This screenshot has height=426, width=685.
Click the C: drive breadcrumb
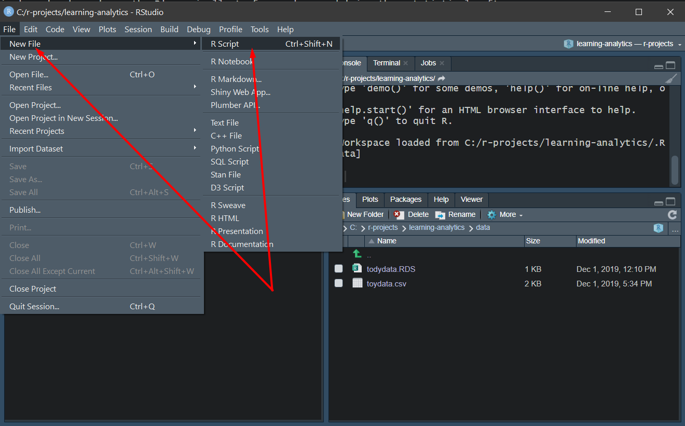[x=353, y=228]
